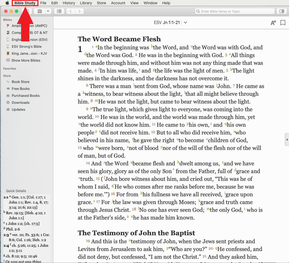289x263 pixels.
Task: Click the search magnifier icon
Action: click(198, 11)
